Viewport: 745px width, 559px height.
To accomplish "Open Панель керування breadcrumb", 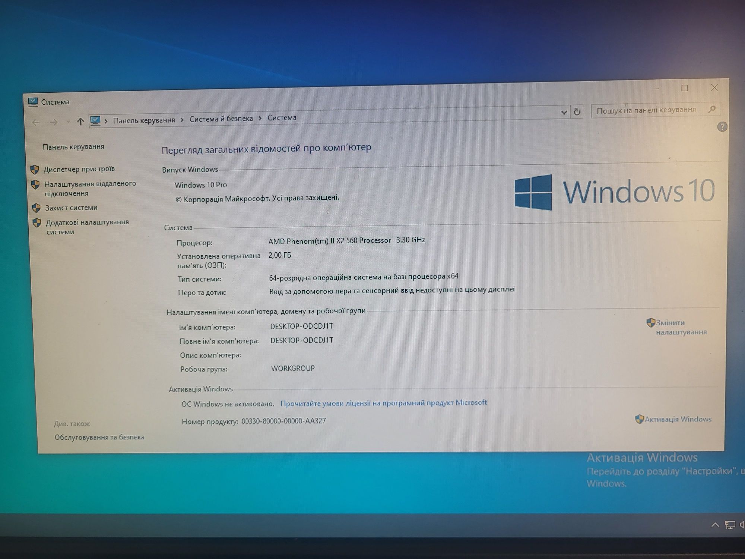I will (x=144, y=120).
